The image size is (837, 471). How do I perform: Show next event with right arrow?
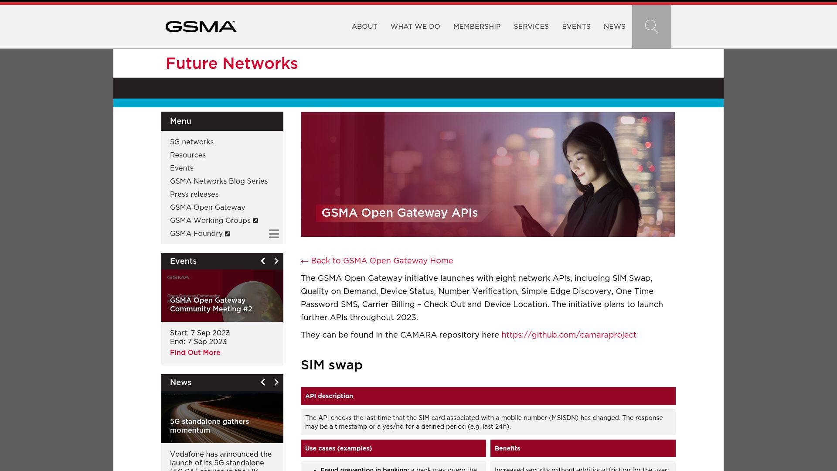click(276, 261)
